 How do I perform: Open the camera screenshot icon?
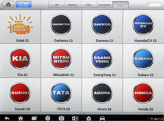[61, 118]
